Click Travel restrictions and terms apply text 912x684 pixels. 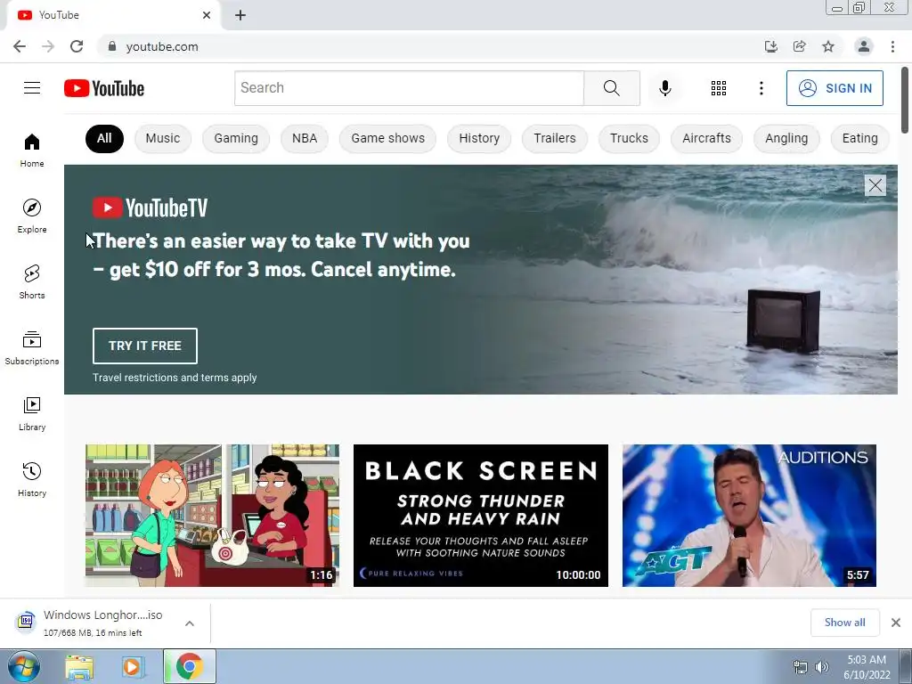pyautogui.click(x=175, y=378)
